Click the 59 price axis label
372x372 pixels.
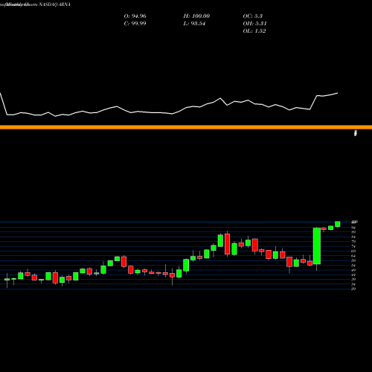[353, 260]
